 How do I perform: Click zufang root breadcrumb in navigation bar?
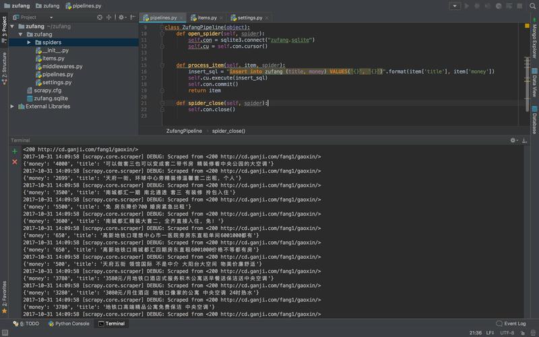point(17,6)
